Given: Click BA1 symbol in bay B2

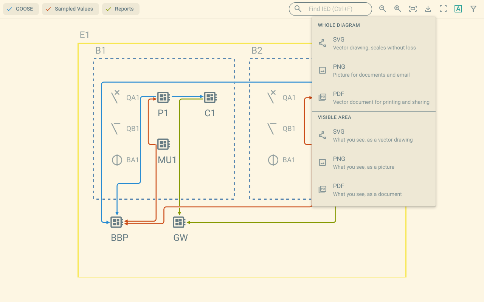Looking at the screenshot, I should (273, 160).
